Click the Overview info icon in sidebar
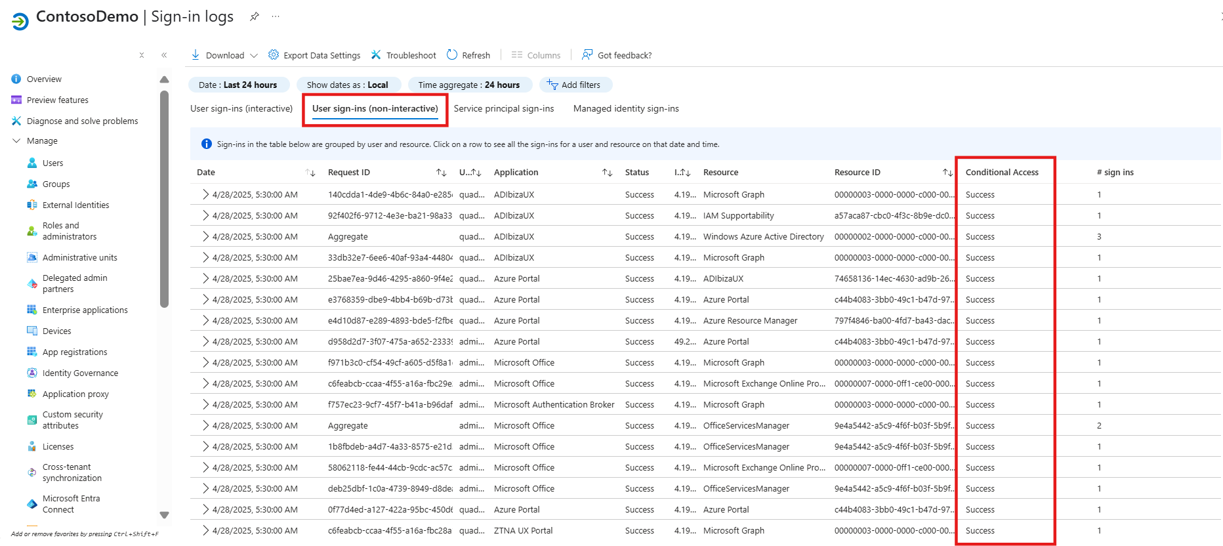 16,79
